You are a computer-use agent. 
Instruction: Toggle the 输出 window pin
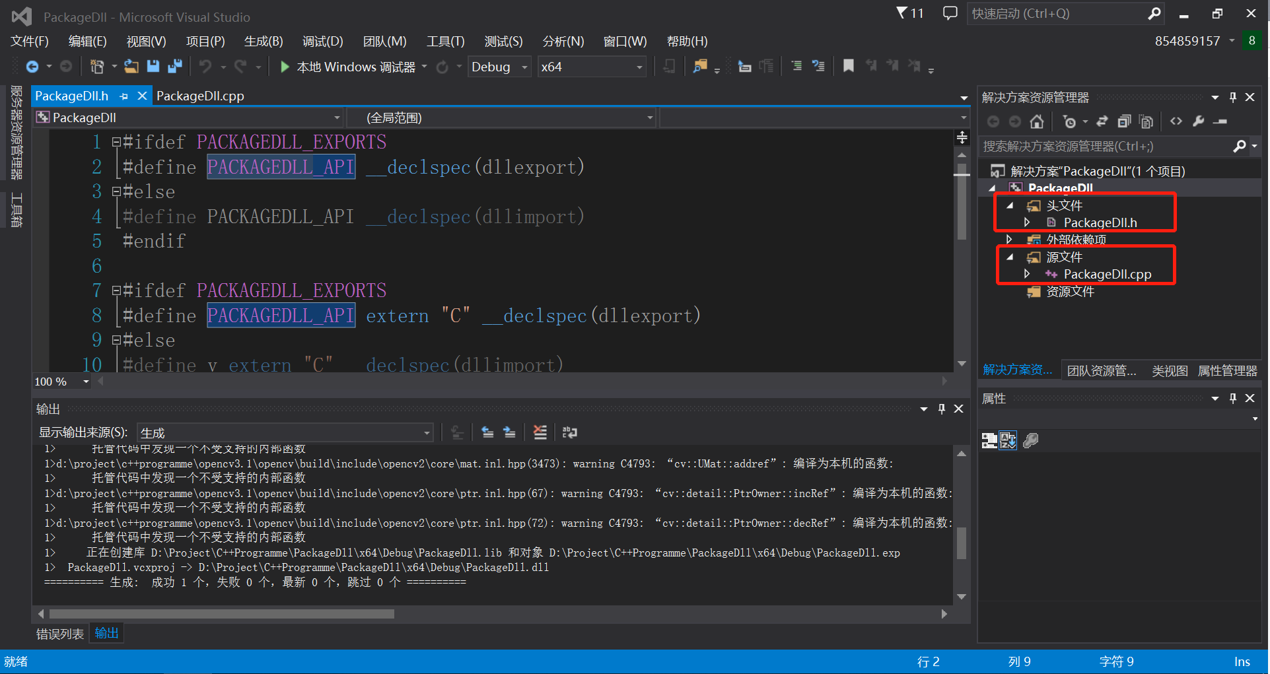(941, 408)
